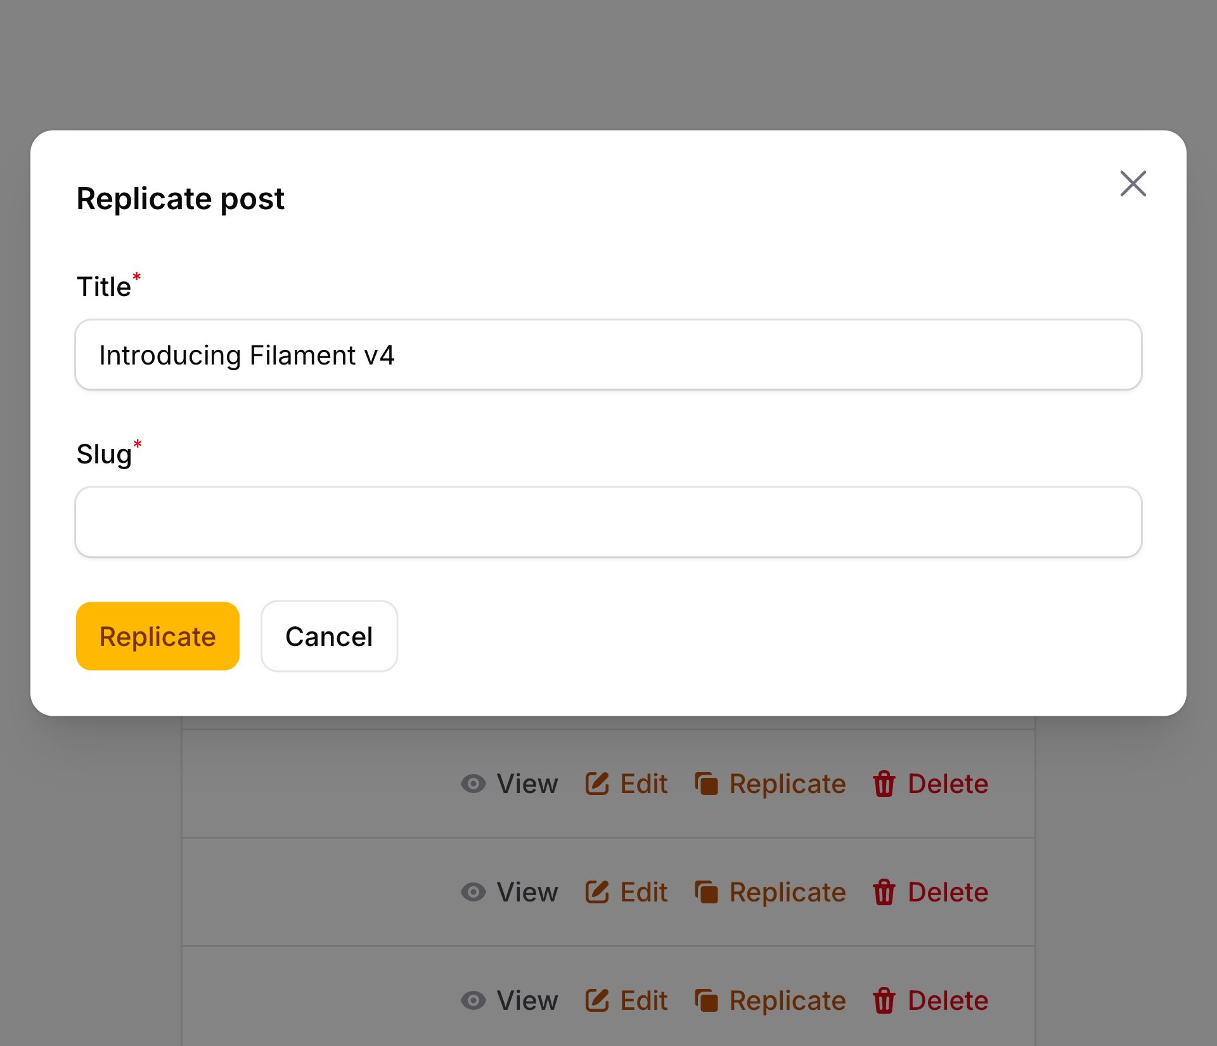The width and height of the screenshot is (1217, 1046).
Task: Click the "Title" field label
Action: click(104, 287)
